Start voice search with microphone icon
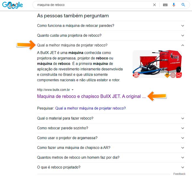 (x=174, y=5)
